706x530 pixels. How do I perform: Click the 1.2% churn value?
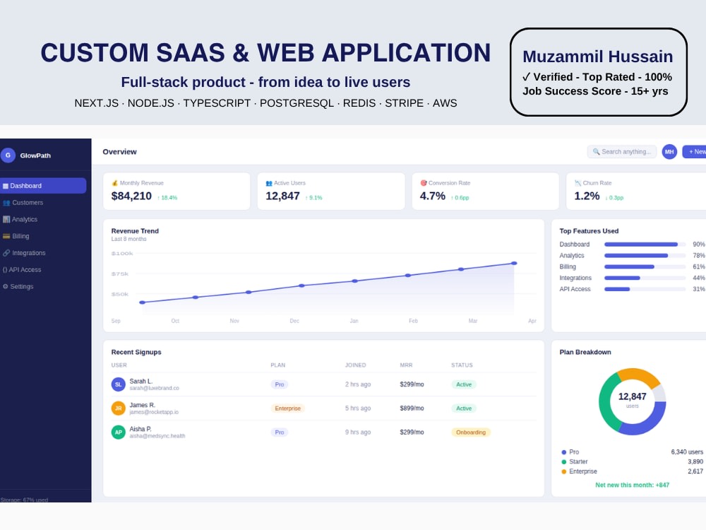pos(587,196)
